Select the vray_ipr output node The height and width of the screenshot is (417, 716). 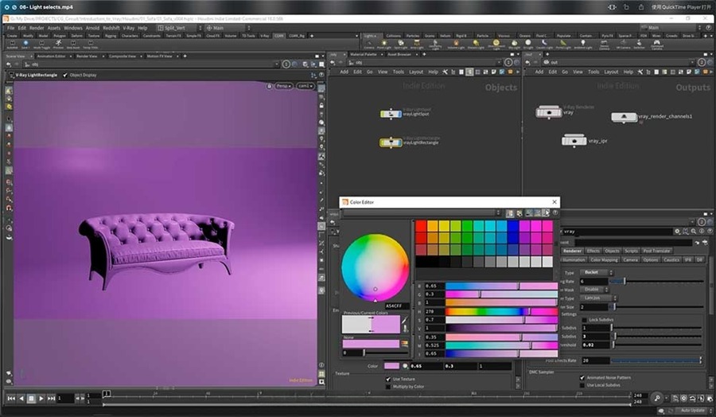point(574,141)
